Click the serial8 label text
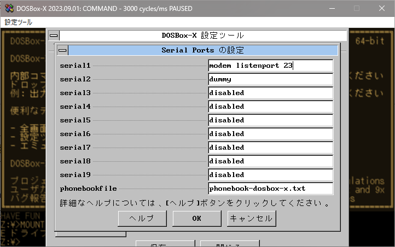 coord(75,161)
